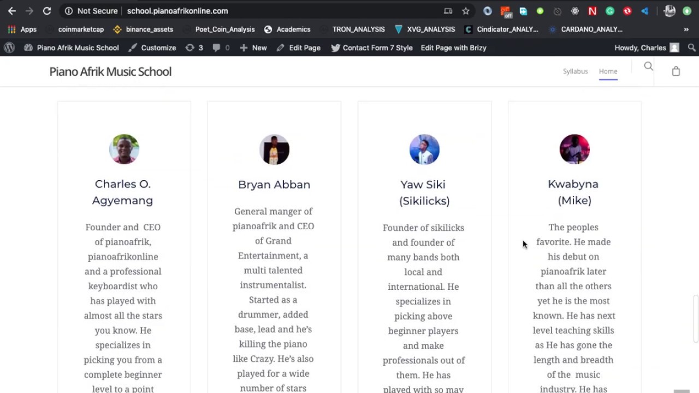
Task: Open the gray sync-clock extension
Action: tap(558, 11)
